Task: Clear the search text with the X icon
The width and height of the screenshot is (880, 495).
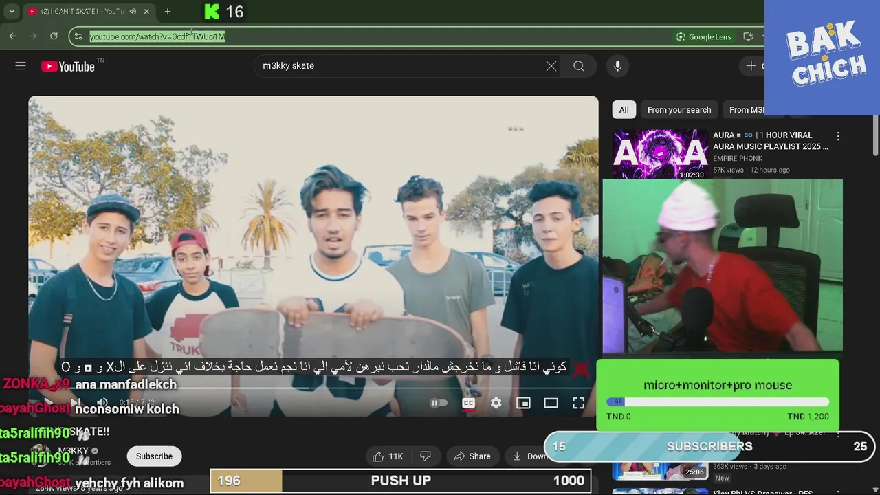Action: click(x=551, y=66)
